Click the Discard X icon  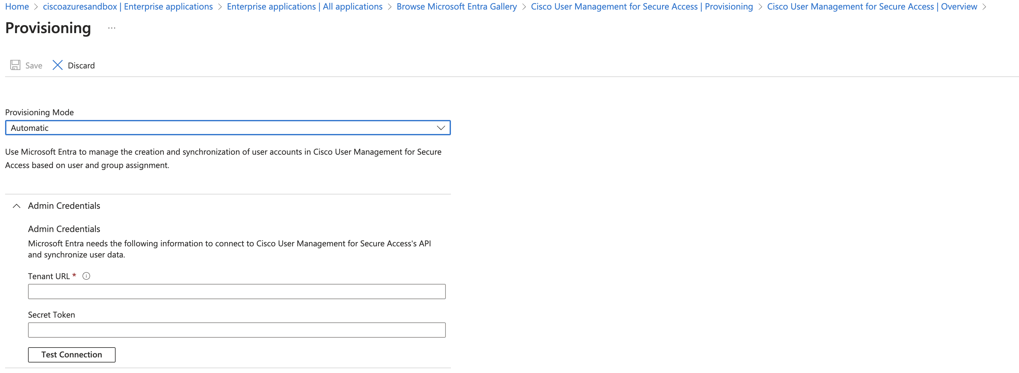point(57,65)
